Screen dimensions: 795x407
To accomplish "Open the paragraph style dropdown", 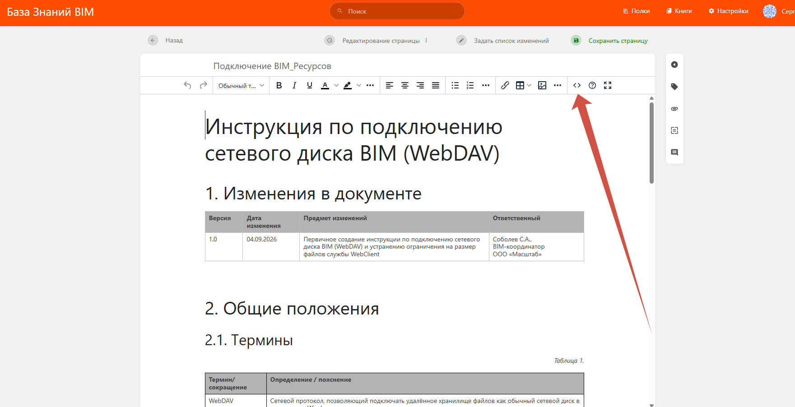I will click(x=241, y=85).
